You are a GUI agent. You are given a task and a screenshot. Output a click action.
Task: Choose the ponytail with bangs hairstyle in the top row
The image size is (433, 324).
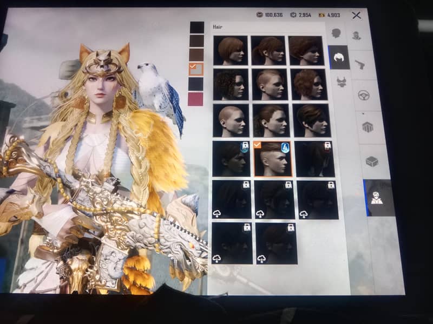(268, 50)
